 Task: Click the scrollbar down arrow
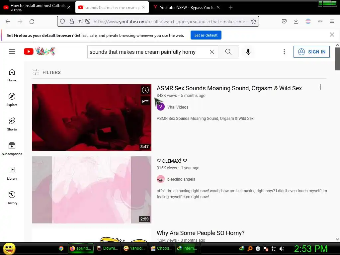click(x=337, y=239)
